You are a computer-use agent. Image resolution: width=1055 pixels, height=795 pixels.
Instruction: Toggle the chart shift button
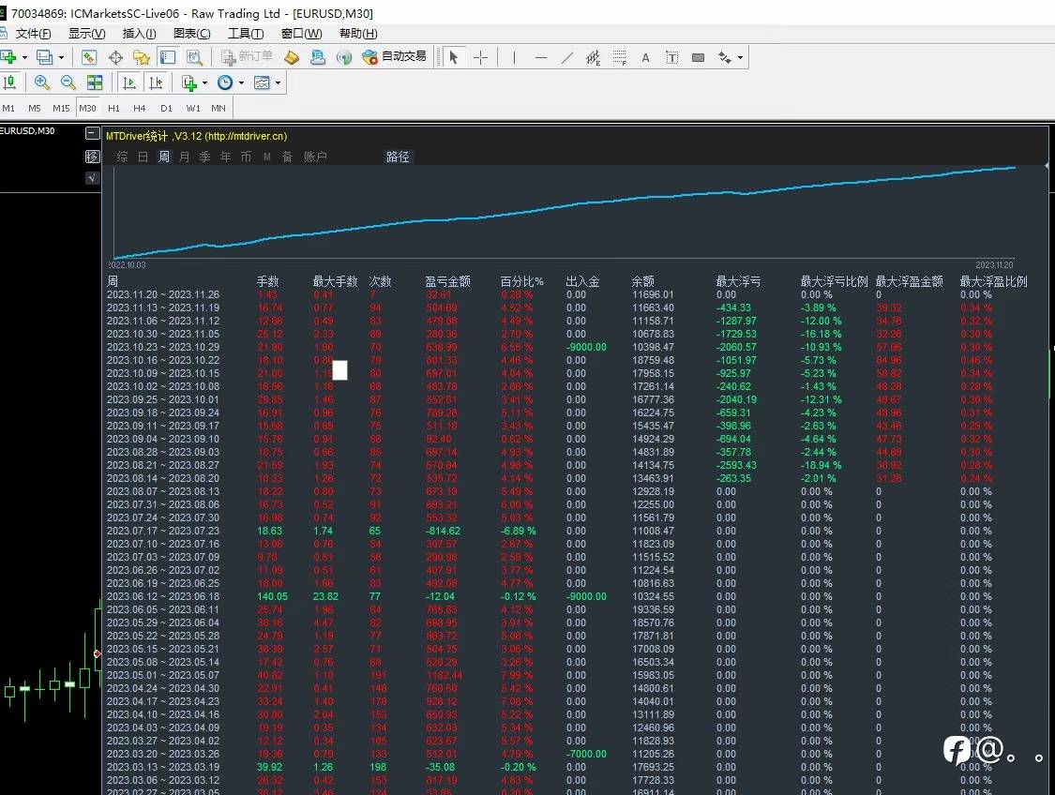pyautogui.click(x=155, y=82)
